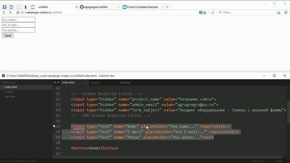
Task: Click the Sublime tab scroll right arrow
Action: [x=58, y=82]
